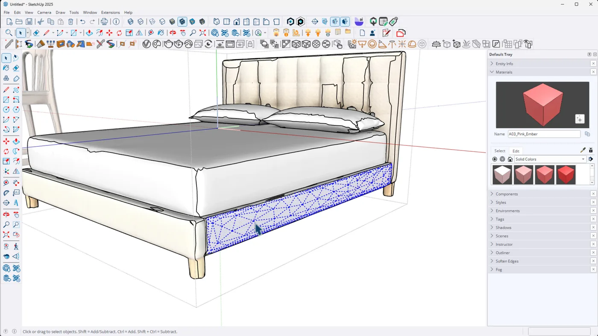Toggle the Monochrome face style
Viewport: 598px width, 336px height.
pyautogui.click(x=192, y=22)
